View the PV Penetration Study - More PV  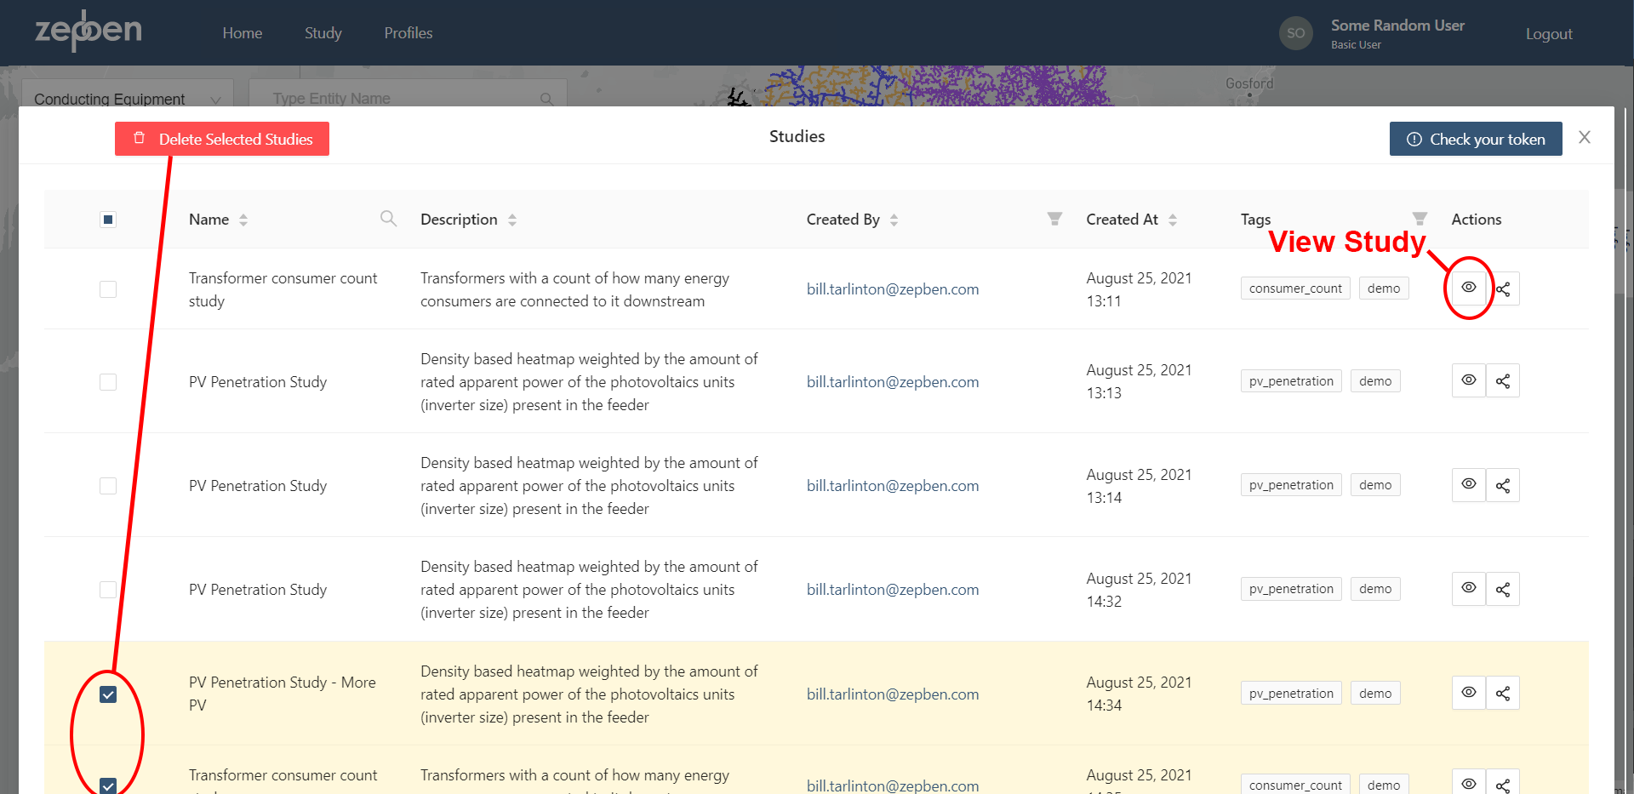tap(1468, 693)
